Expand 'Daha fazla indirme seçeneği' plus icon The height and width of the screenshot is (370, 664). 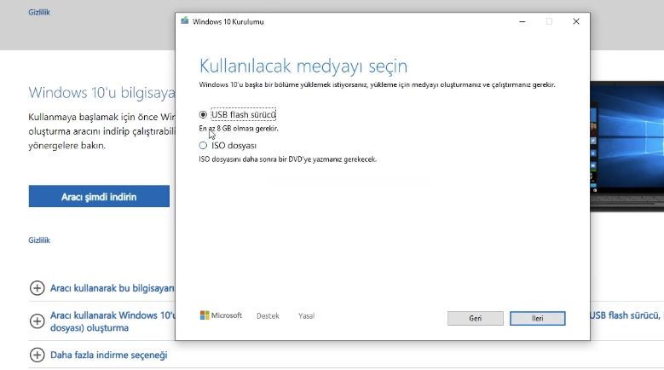pyautogui.click(x=38, y=355)
